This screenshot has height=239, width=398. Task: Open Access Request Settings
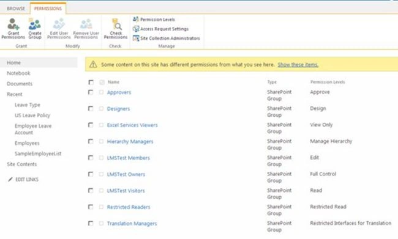tap(160, 29)
